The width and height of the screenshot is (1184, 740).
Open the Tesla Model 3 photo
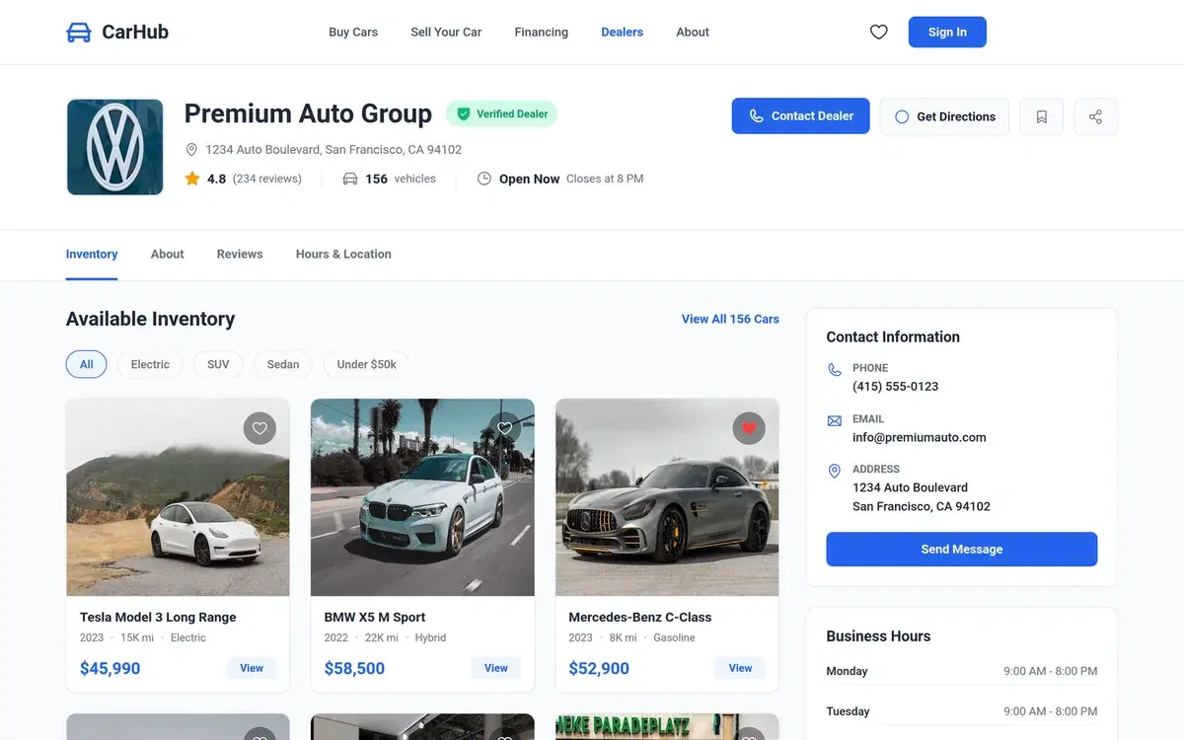[178, 497]
